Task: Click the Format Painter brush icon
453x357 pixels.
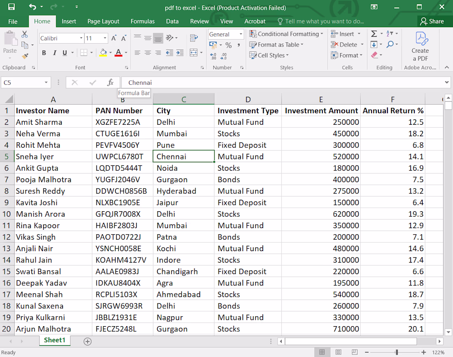Action: (x=25, y=56)
